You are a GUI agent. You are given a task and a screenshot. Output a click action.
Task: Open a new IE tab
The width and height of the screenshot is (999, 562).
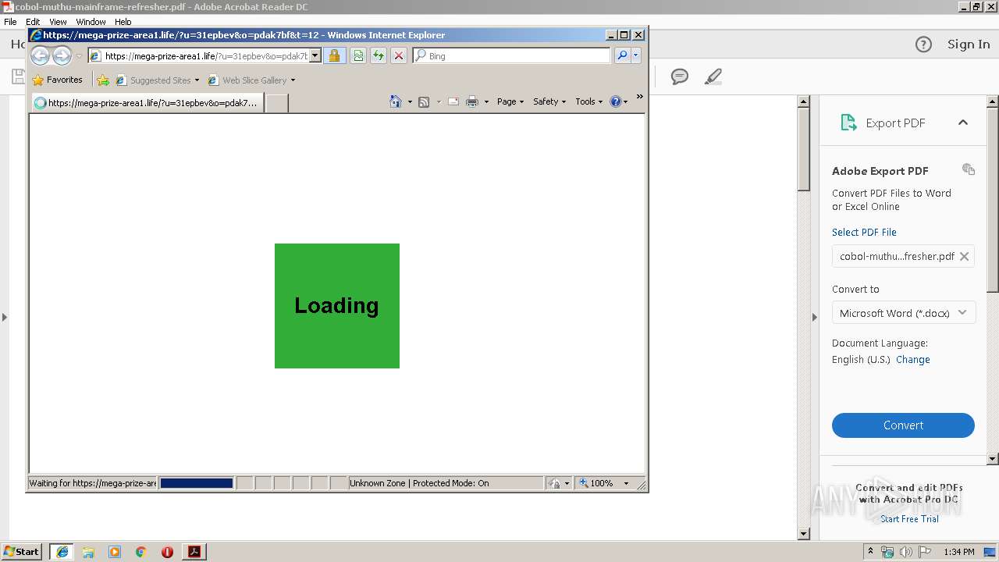pos(277,102)
